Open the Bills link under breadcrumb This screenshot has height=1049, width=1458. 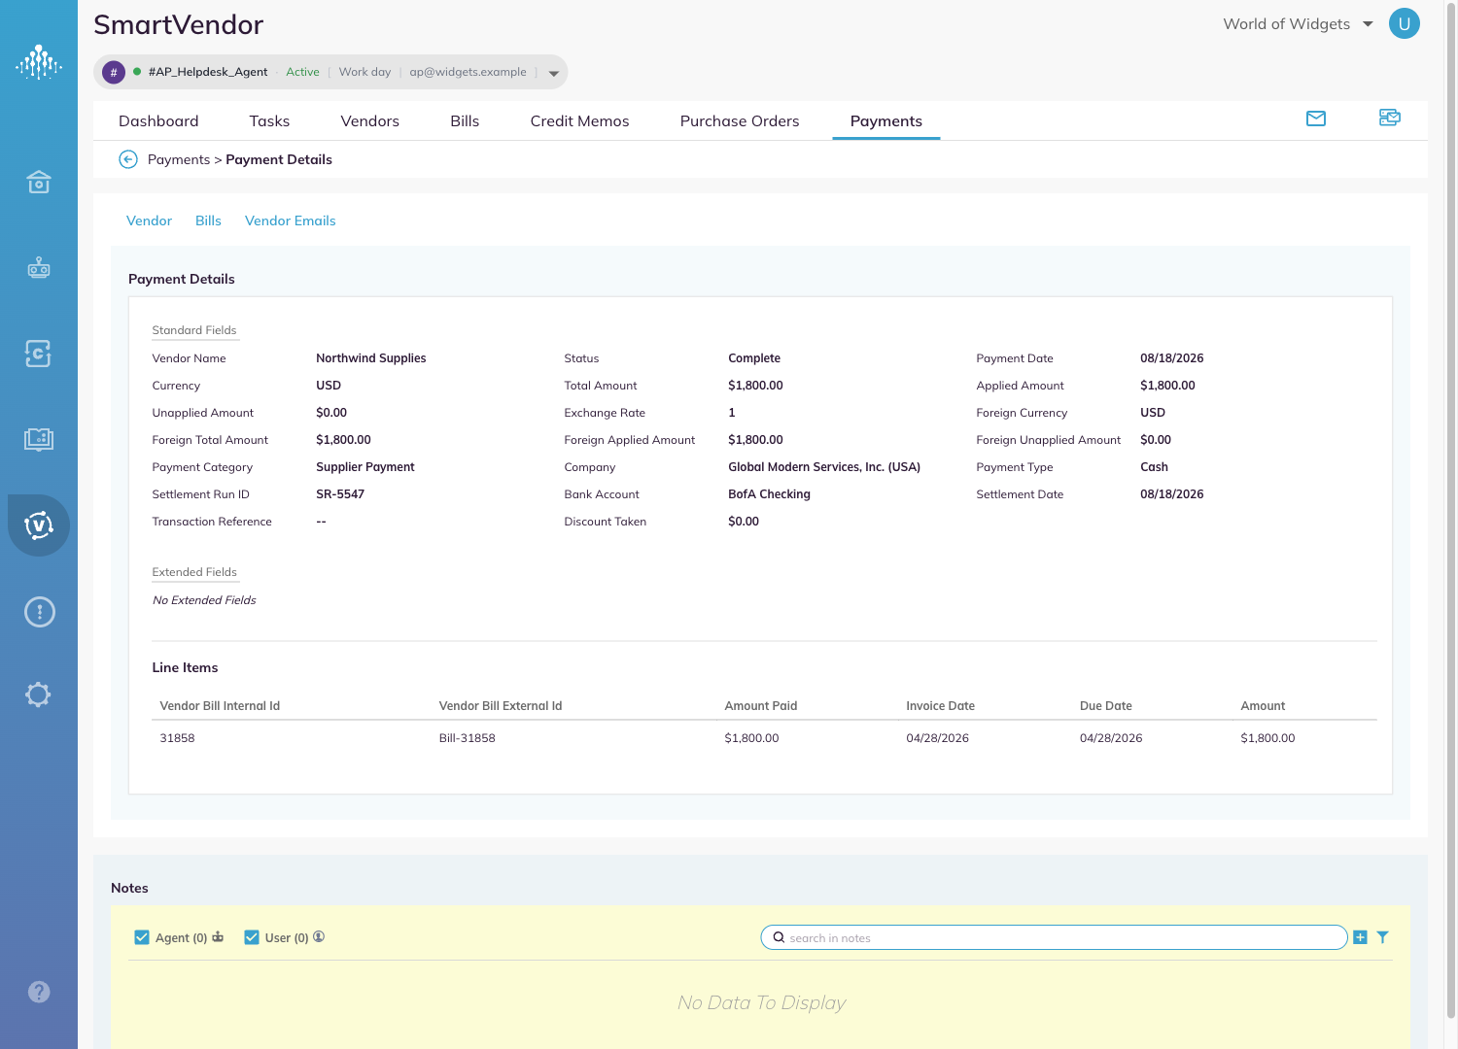pos(208,220)
